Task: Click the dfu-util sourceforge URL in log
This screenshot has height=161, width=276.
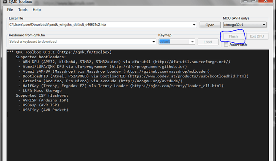Action: (x=192, y=62)
